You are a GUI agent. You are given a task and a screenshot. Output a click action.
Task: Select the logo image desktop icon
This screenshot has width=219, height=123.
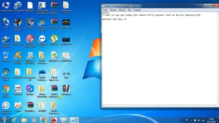(66, 75)
